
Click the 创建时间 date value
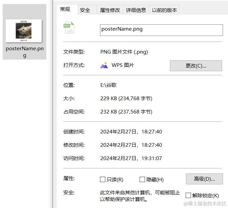pyautogui.click(x=131, y=132)
